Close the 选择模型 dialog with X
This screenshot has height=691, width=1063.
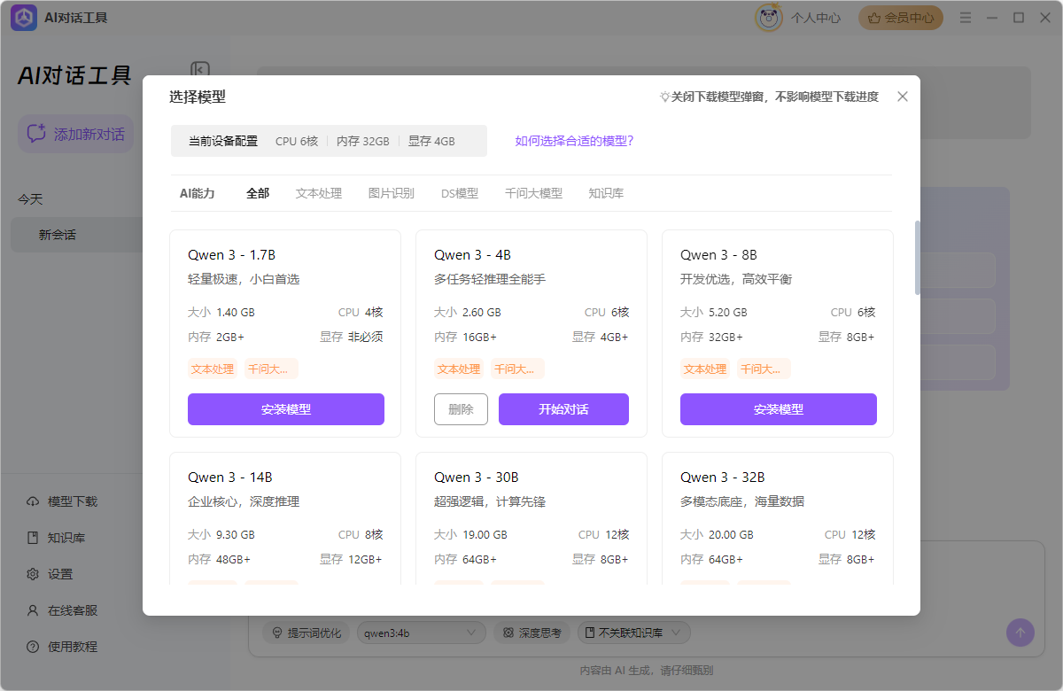(903, 97)
